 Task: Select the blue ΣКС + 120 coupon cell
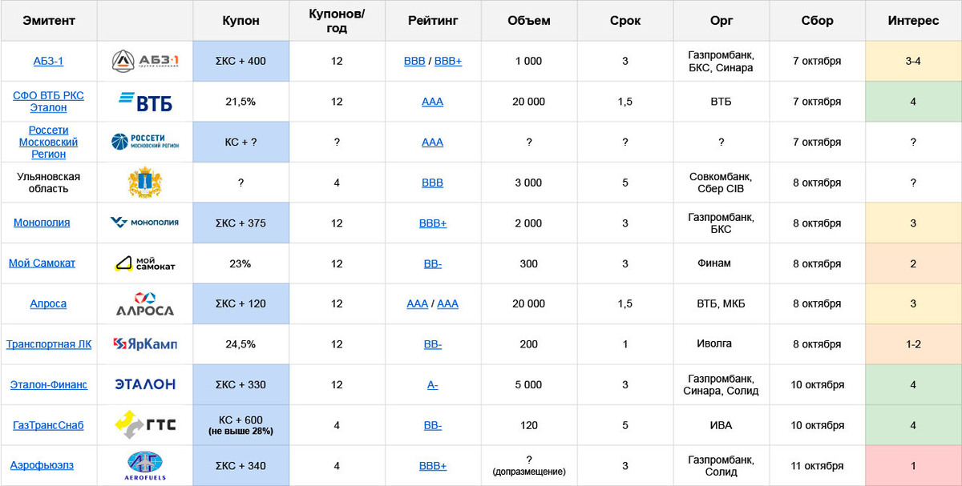(240, 304)
